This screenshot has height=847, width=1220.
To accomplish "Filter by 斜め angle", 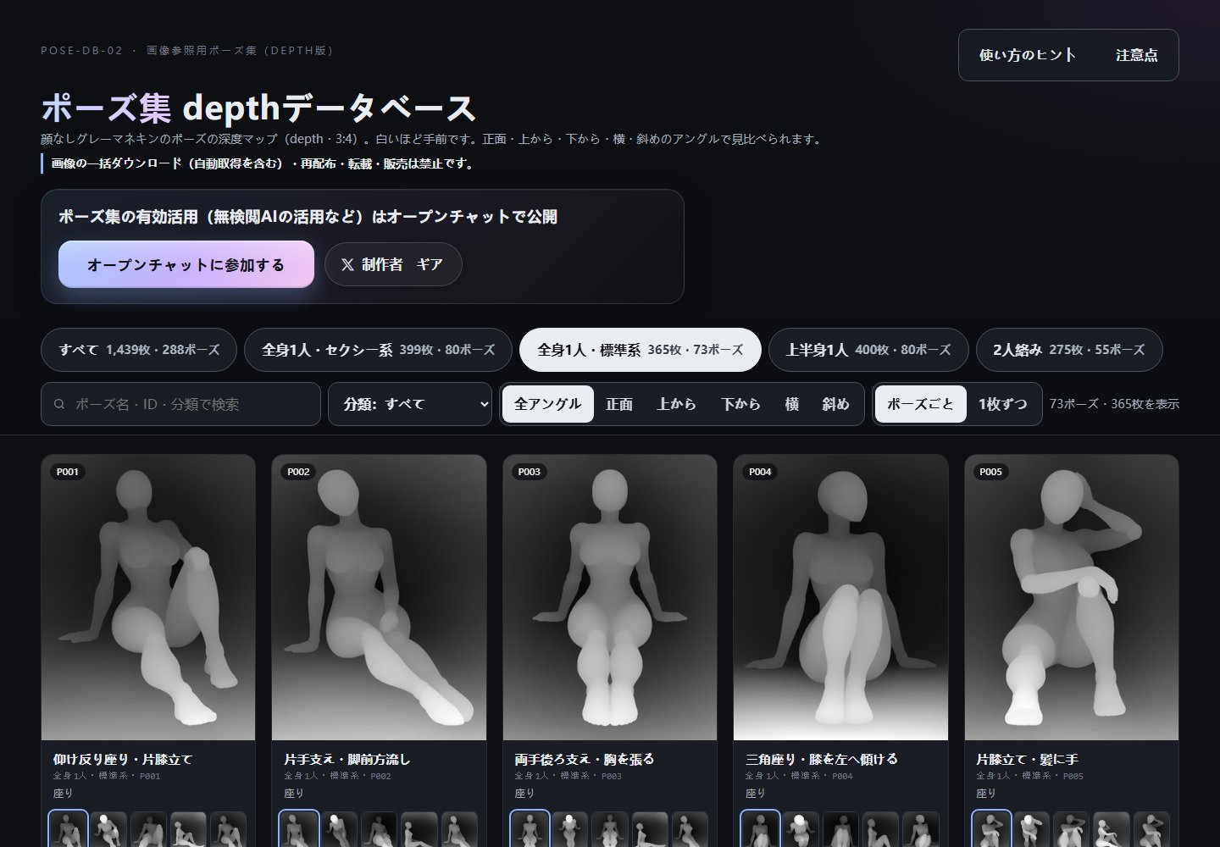I will (836, 404).
